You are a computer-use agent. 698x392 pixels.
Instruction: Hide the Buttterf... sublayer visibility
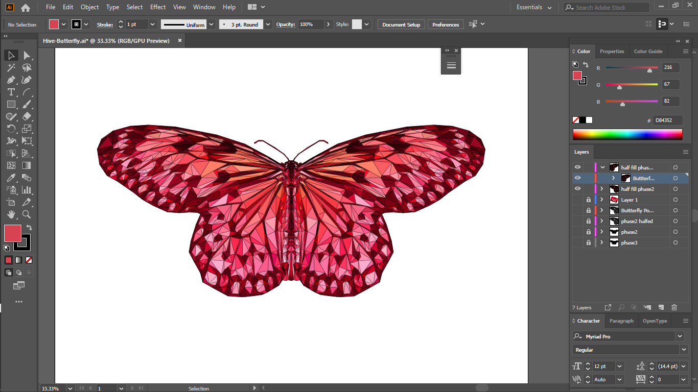(577, 178)
